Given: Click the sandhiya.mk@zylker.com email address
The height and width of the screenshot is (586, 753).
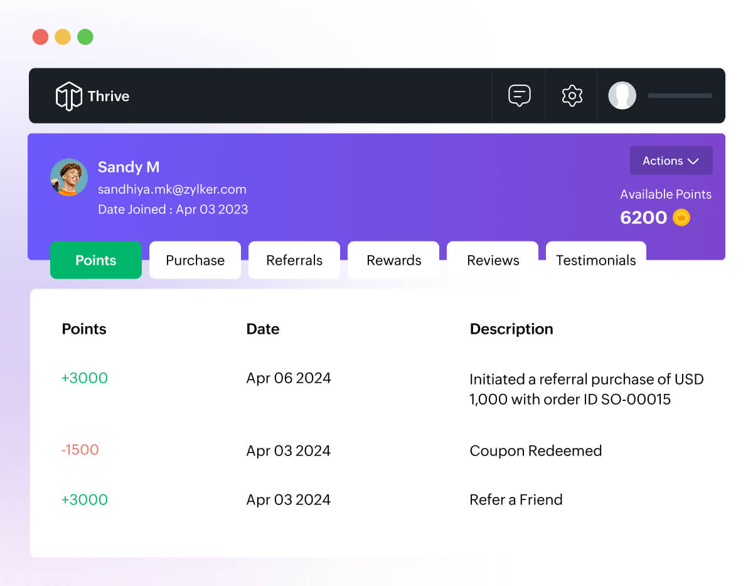Looking at the screenshot, I should pos(172,189).
